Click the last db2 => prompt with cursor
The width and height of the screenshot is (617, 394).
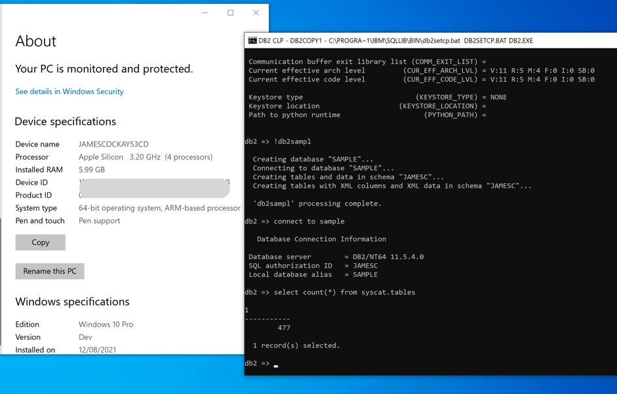pos(261,363)
